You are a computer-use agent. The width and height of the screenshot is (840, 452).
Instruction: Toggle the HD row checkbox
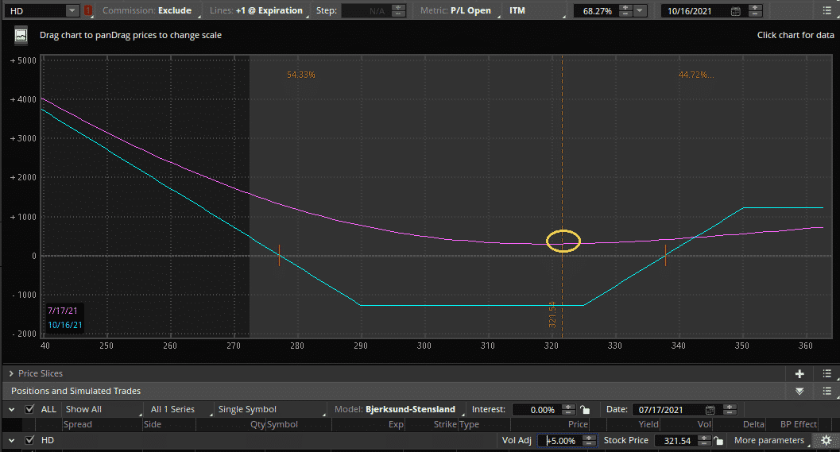click(29, 440)
